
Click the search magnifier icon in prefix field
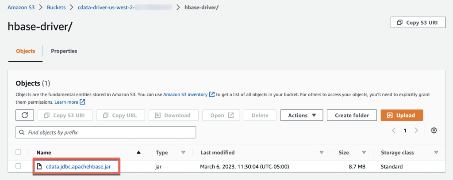pos(22,132)
